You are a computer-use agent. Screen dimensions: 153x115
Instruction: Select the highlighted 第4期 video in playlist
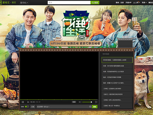pos(117,60)
